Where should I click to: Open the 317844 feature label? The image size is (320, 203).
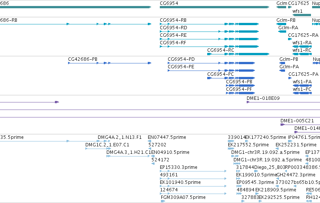tap(245, 168)
